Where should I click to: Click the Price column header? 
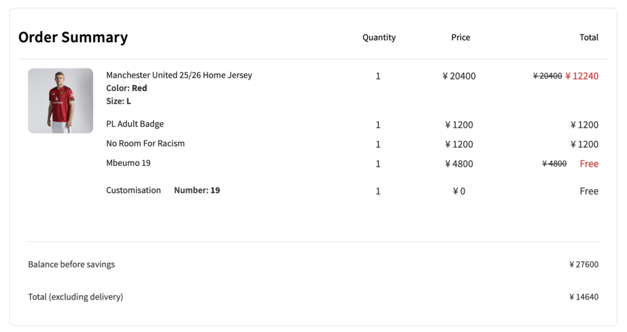[x=460, y=37]
